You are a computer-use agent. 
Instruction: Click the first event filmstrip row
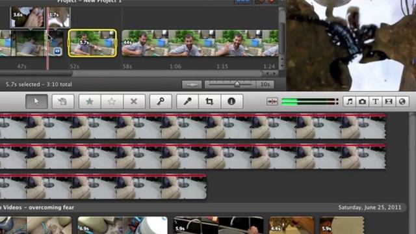[193, 126]
